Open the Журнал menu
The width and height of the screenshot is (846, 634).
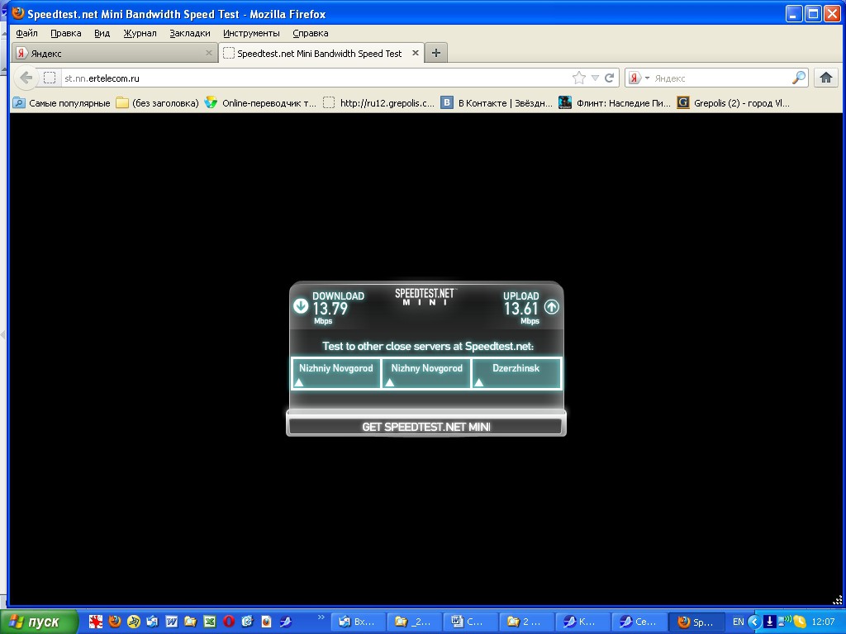(140, 33)
